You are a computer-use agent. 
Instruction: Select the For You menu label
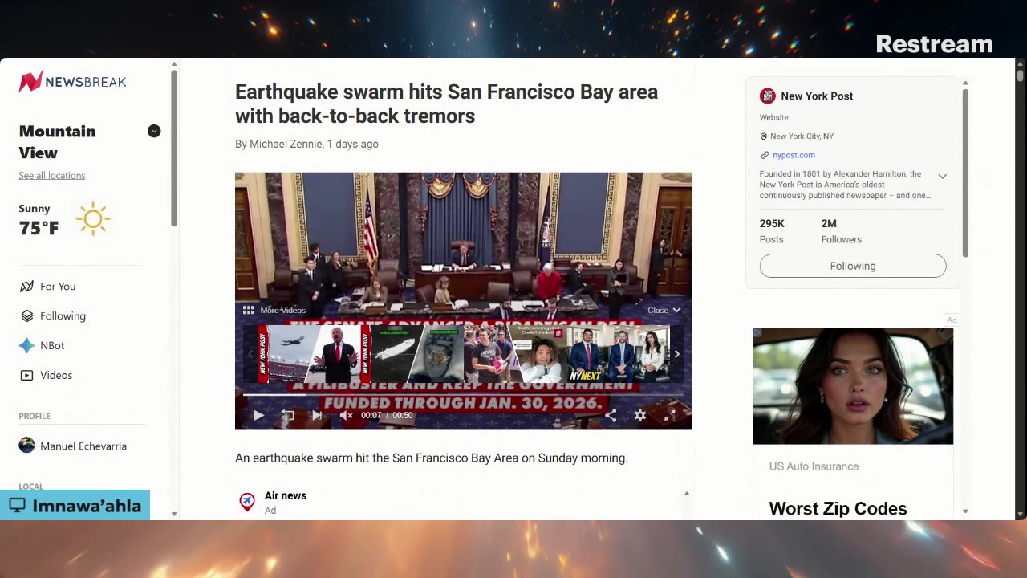58,286
